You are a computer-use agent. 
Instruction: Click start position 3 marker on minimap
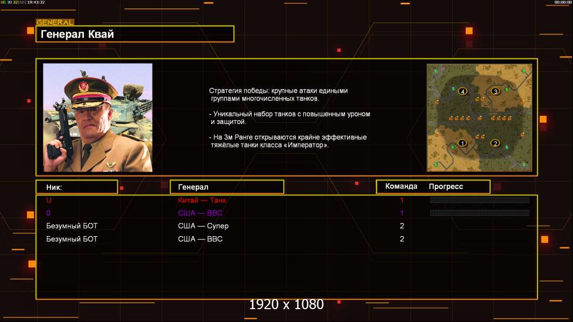495,91
